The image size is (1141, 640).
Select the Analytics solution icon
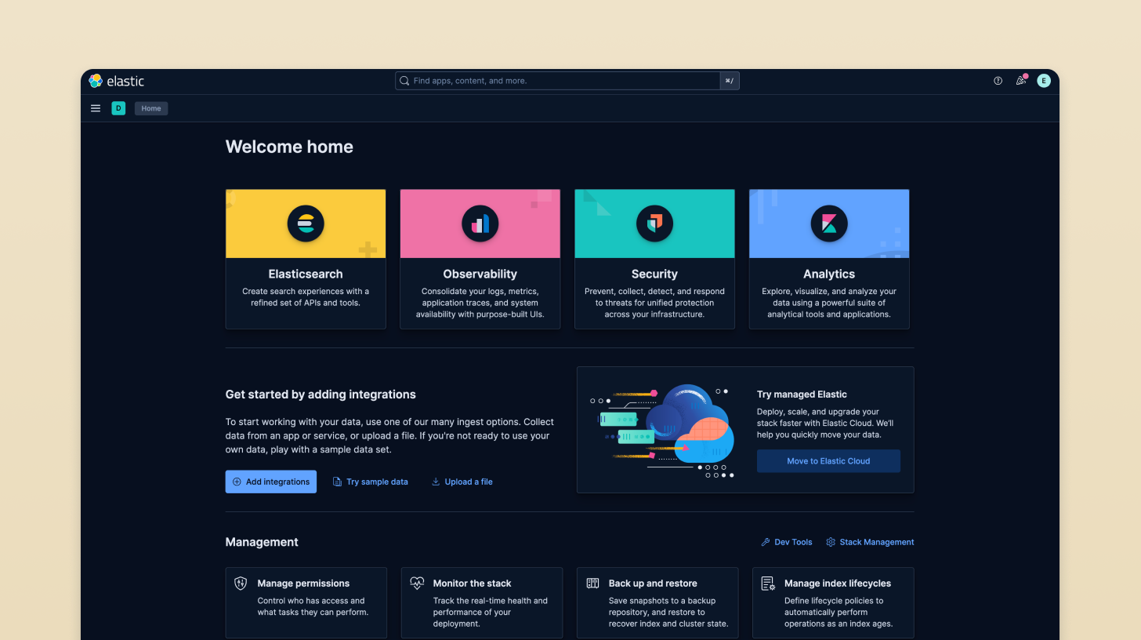[828, 224]
